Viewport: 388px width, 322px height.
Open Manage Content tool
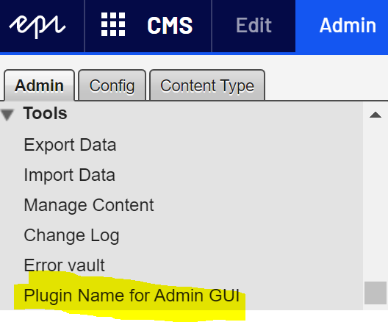89,205
